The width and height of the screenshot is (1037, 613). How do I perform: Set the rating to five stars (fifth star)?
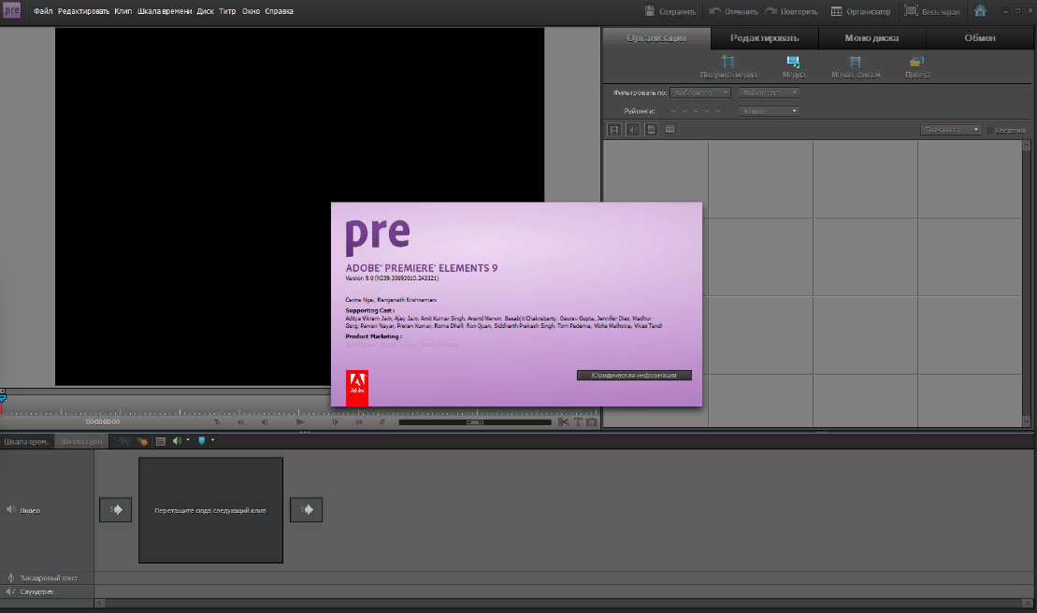718,111
